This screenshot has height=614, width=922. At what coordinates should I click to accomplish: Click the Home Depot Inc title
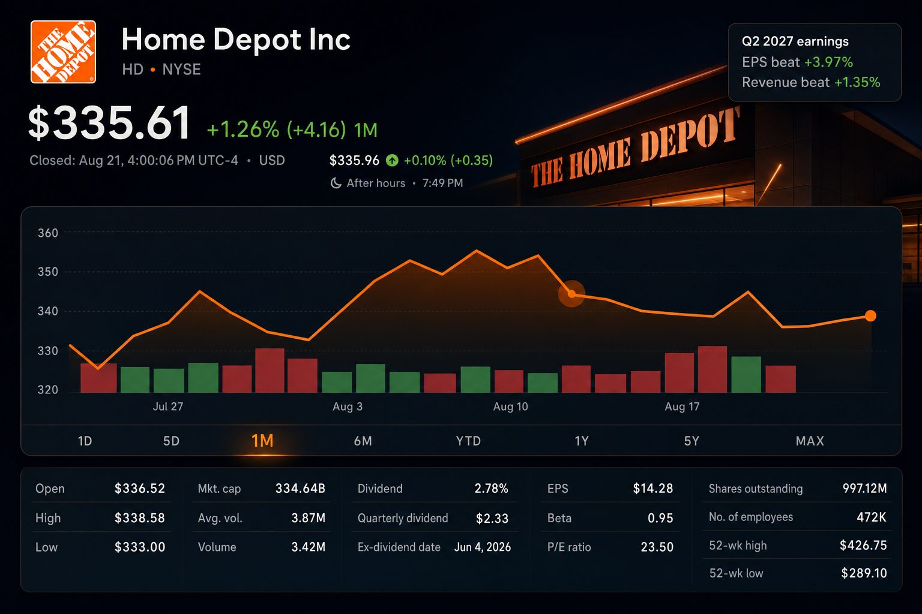(236, 40)
